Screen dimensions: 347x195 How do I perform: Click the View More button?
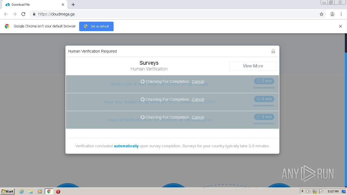pos(253,66)
